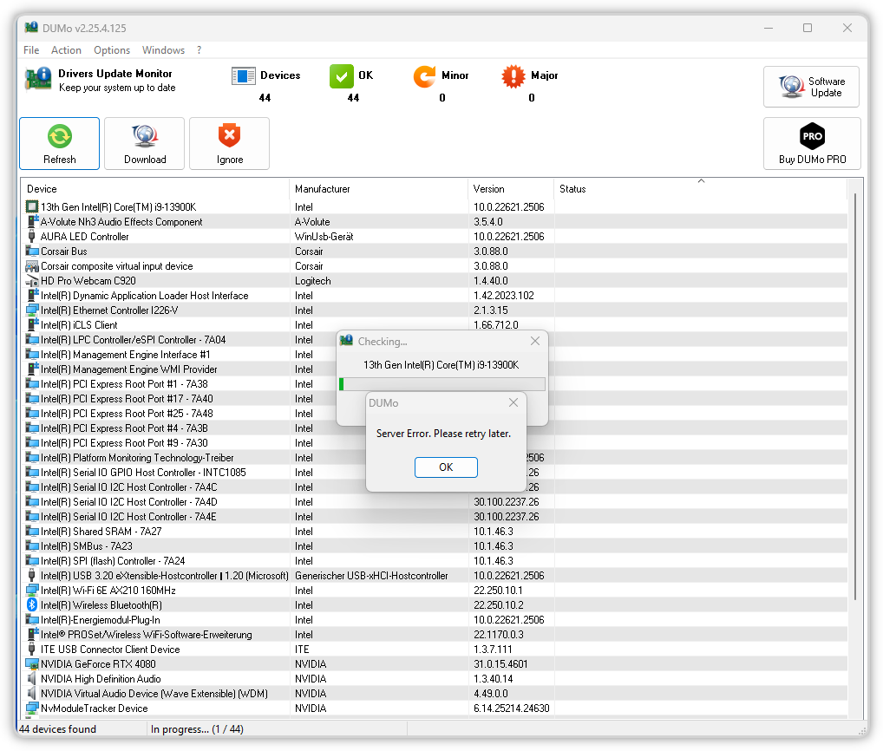Select Intel Serial IO GPIO Host Controller - INTC1085

tap(143, 473)
